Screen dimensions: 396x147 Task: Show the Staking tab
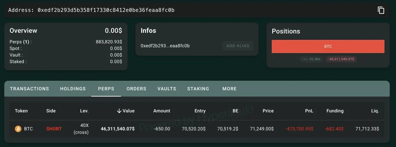(198, 89)
